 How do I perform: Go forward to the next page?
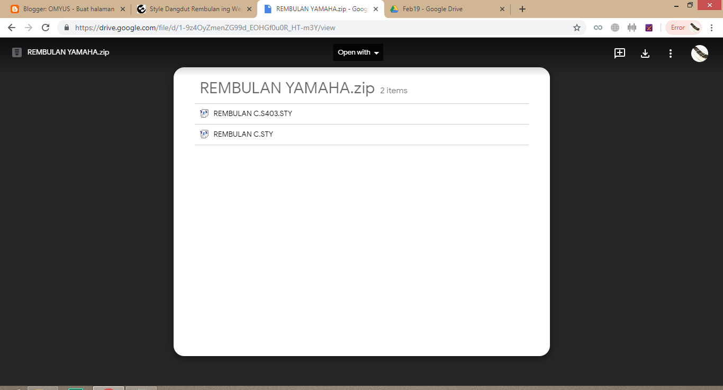point(29,28)
